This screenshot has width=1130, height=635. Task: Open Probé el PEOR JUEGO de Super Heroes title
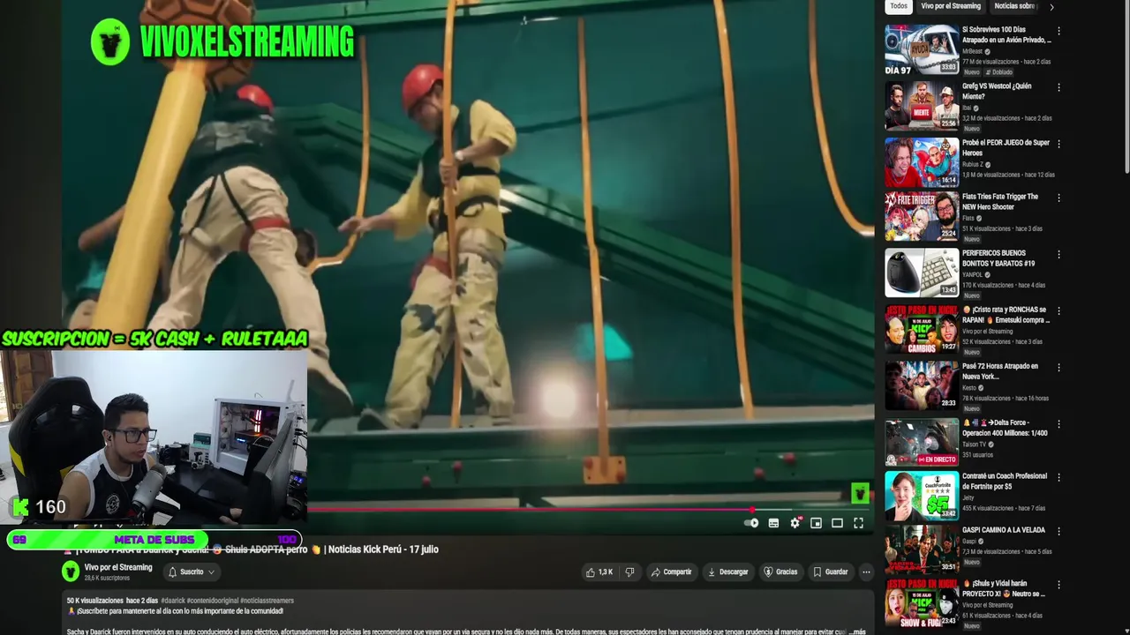pyautogui.click(x=1006, y=147)
